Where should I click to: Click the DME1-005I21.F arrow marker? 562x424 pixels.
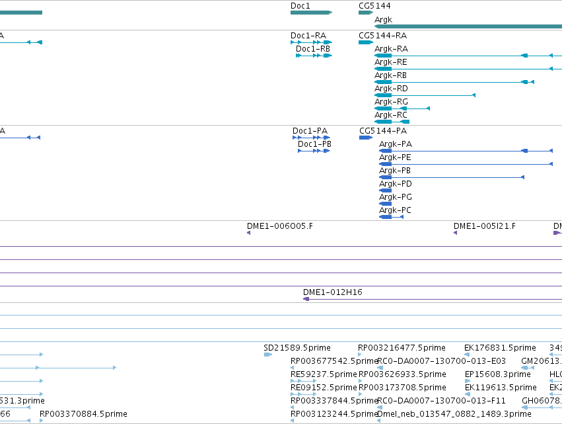[455, 233]
